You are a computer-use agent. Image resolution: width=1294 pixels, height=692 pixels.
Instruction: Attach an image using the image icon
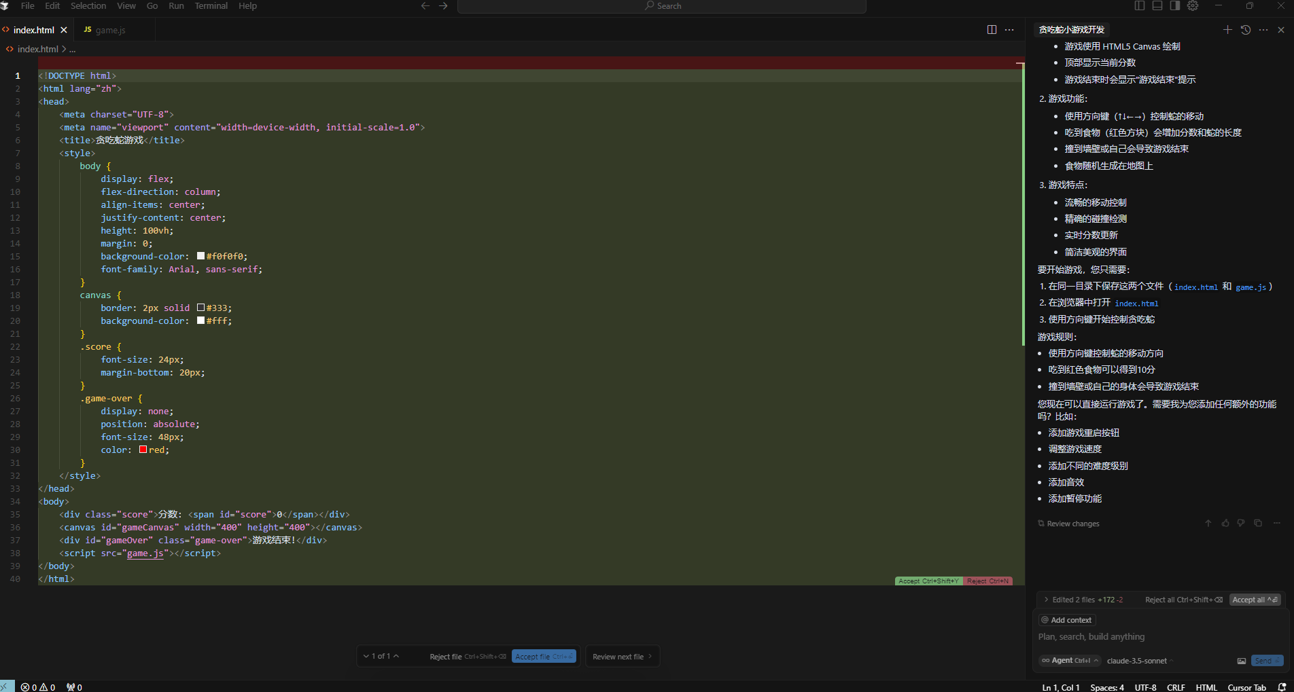click(1241, 661)
